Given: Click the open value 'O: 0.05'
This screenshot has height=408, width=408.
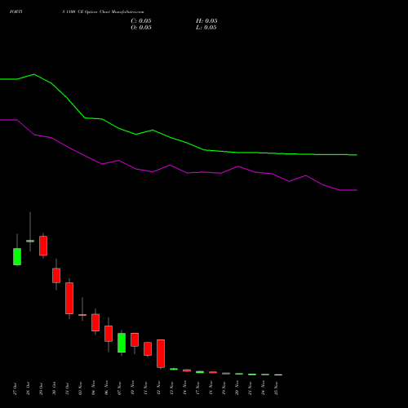Looking at the screenshot, I should (x=141, y=28).
